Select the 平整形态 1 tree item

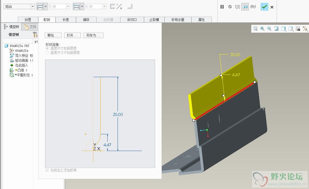[x=21, y=75]
